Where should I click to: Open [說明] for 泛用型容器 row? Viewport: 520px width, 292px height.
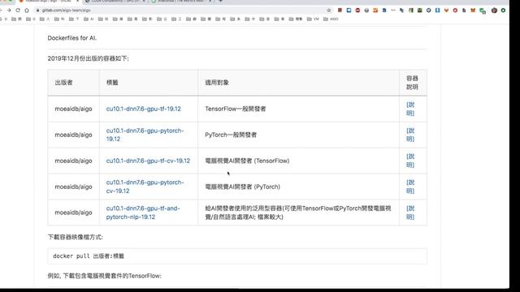click(x=410, y=213)
